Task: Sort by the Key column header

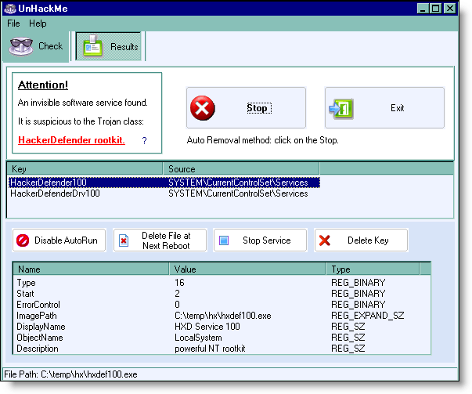Action: tap(85, 169)
